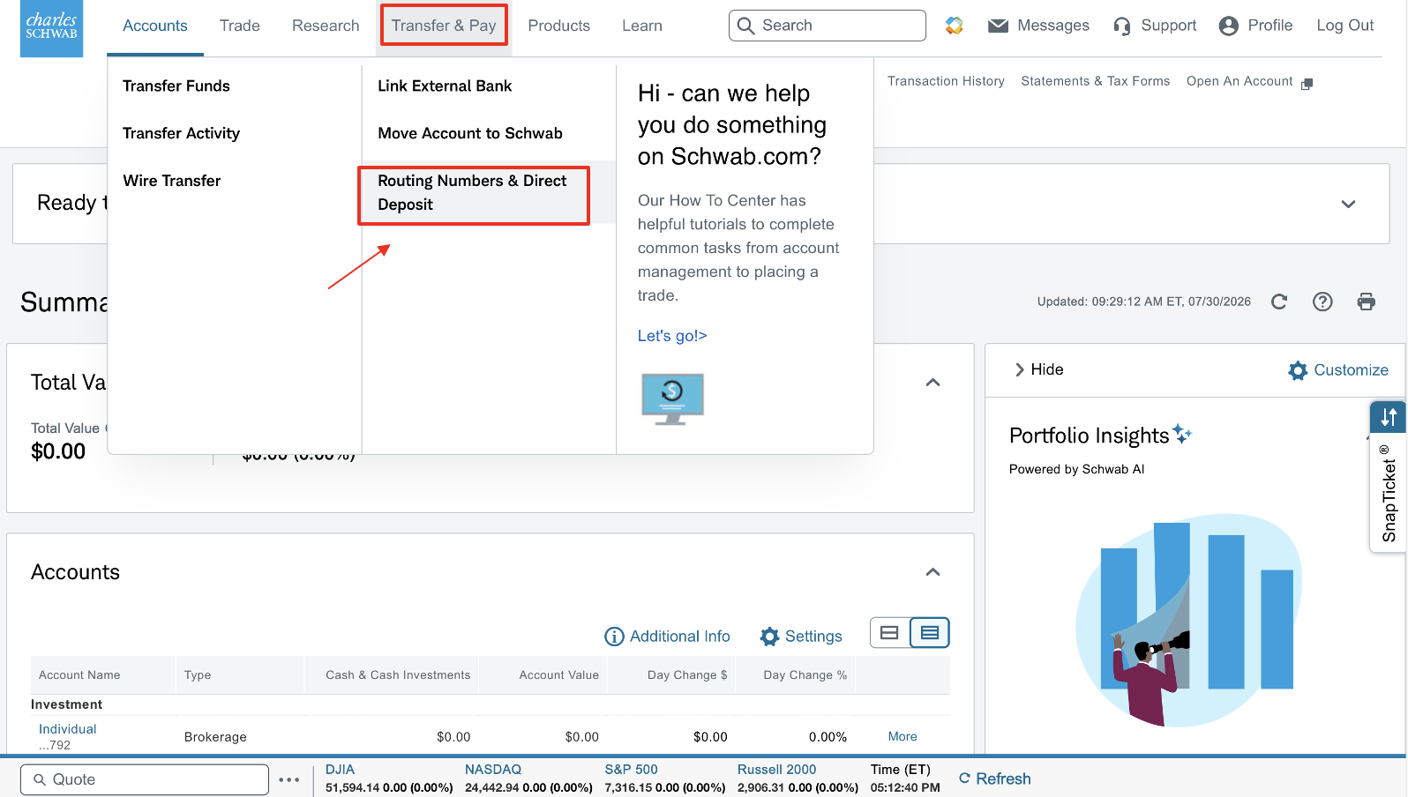The image size is (1408, 797).
Task: Click the Additional Info circle icon
Action: [x=614, y=637]
